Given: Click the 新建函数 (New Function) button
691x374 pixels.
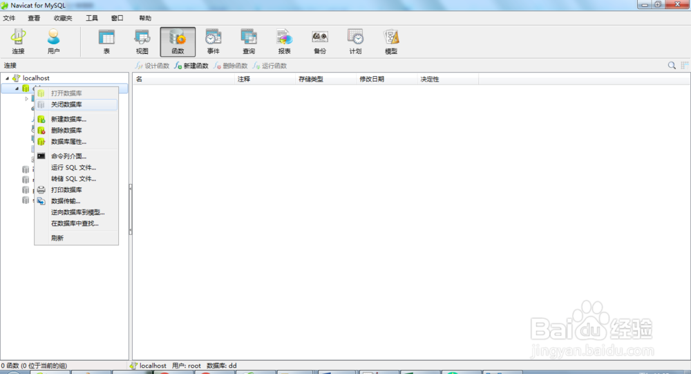Looking at the screenshot, I should pyautogui.click(x=191, y=66).
